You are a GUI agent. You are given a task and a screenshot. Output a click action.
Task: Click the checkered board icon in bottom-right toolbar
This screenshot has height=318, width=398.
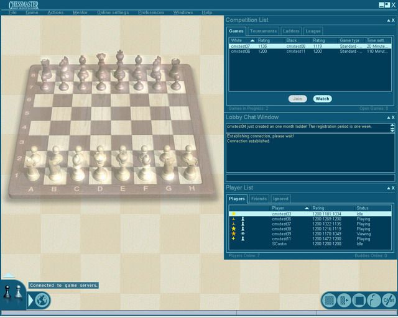330,301
